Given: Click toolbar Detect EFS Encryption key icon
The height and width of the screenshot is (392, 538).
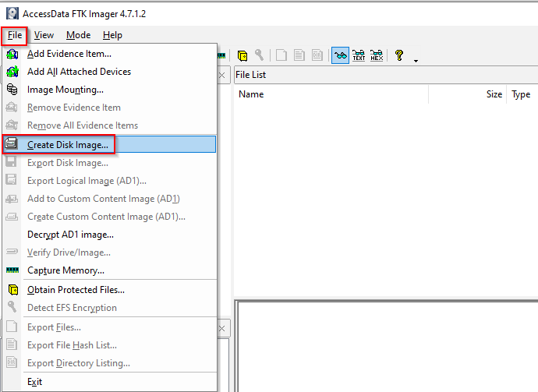Looking at the screenshot, I should pyautogui.click(x=260, y=55).
